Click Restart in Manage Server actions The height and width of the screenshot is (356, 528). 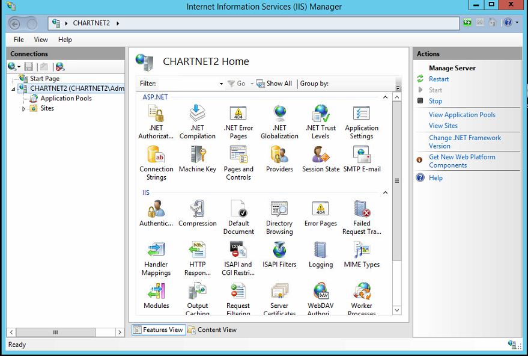tap(438, 79)
